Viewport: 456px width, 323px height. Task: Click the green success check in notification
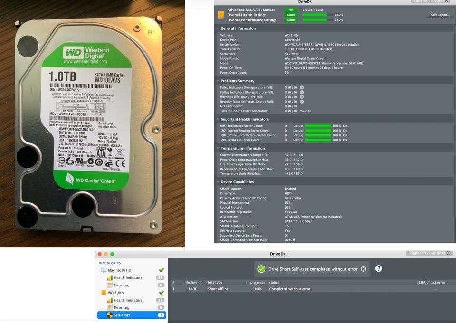[261, 269]
